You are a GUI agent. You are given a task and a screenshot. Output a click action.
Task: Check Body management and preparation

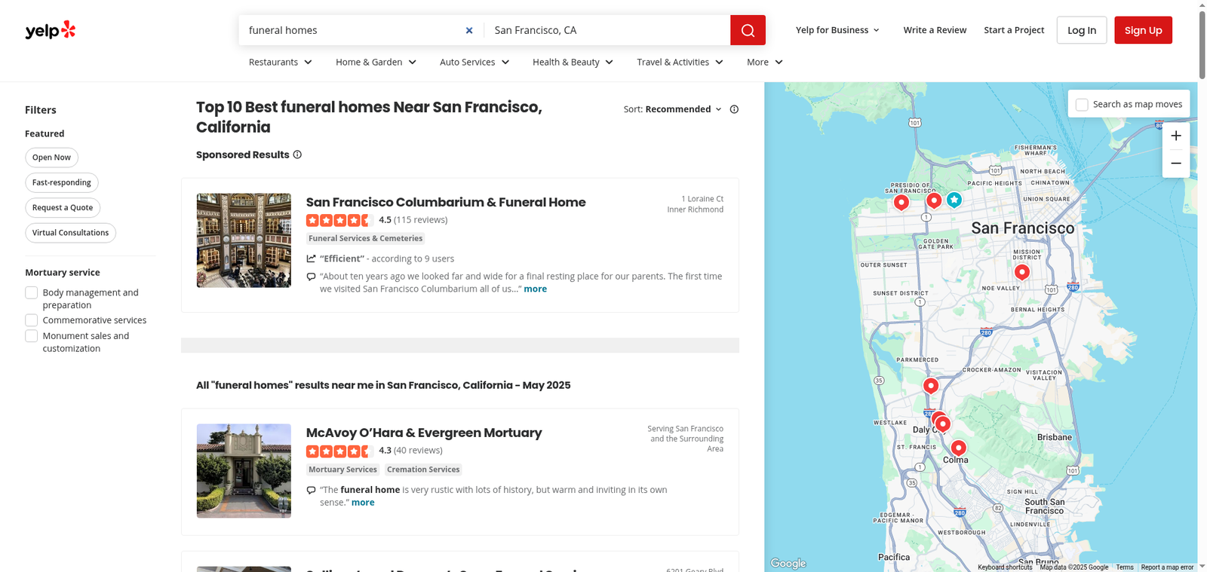pyautogui.click(x=31, y=292)
